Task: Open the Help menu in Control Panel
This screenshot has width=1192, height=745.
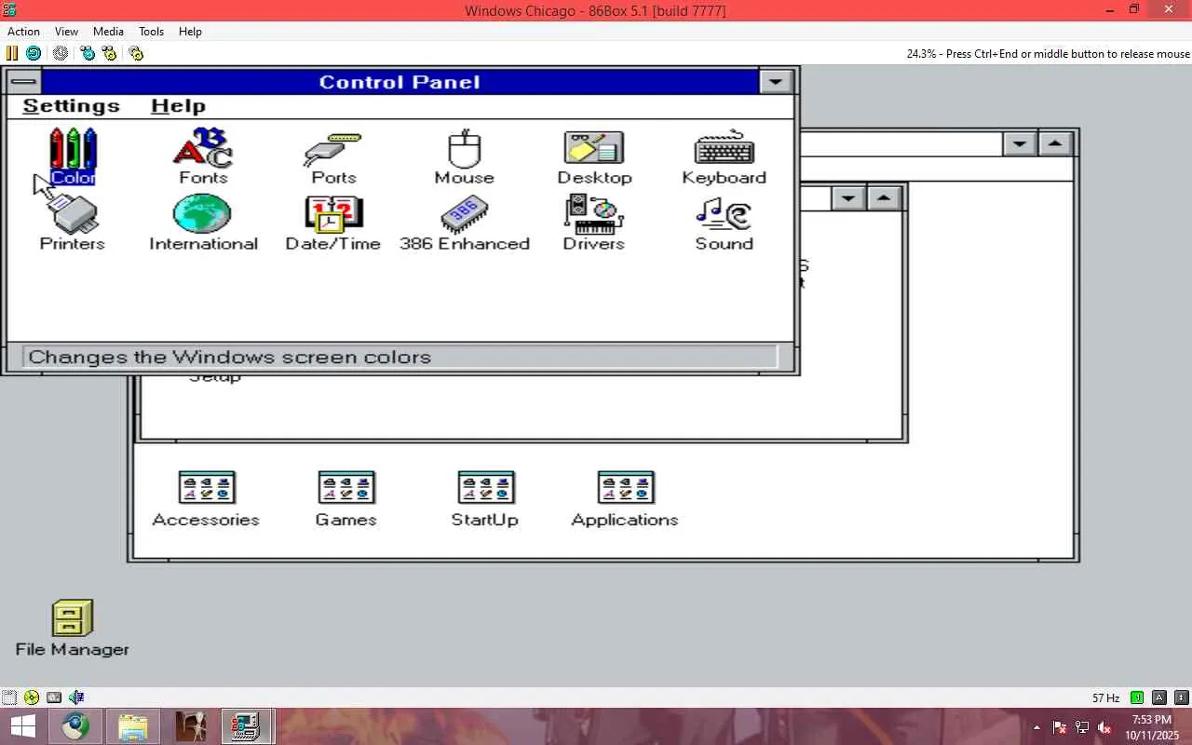Action: [178, 106]
